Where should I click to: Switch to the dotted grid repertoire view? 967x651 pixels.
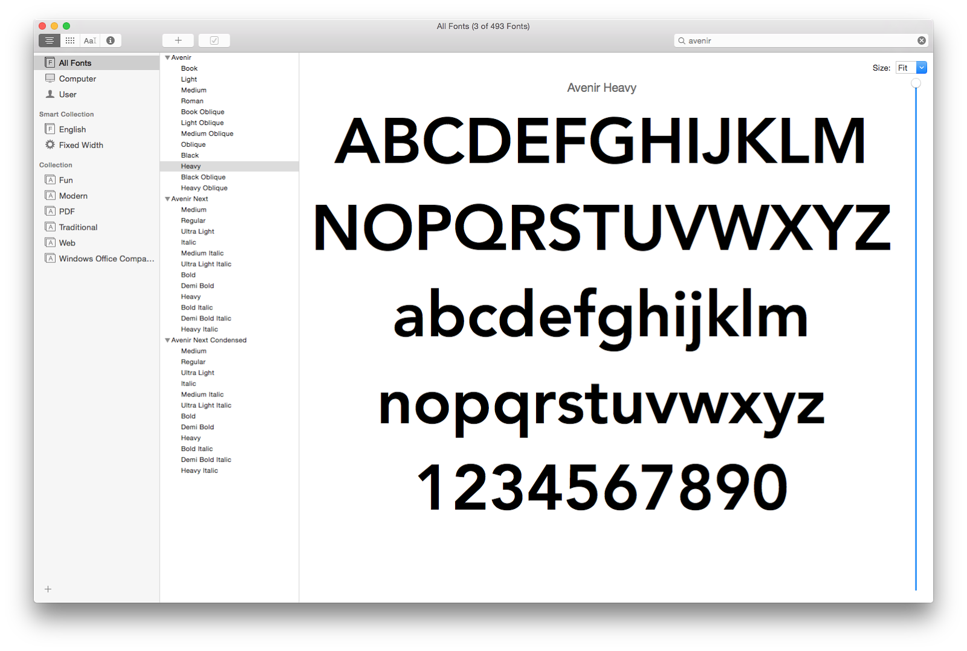coord(70,40)
